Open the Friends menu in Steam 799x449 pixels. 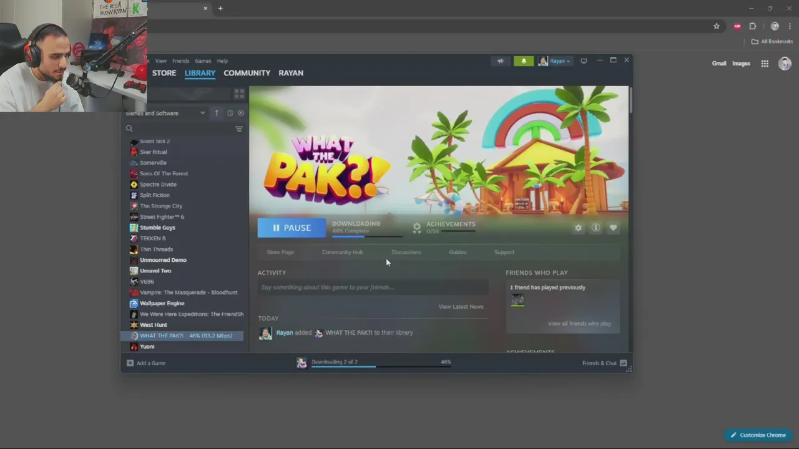[x=180, y=61]
